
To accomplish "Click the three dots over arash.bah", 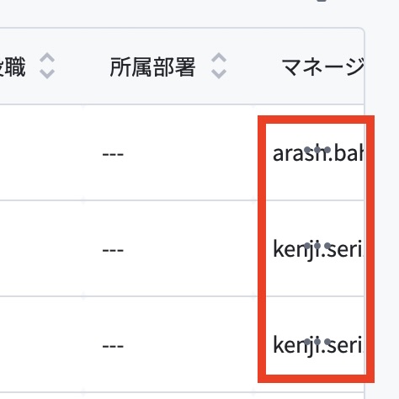I will (x=317, y=149).
